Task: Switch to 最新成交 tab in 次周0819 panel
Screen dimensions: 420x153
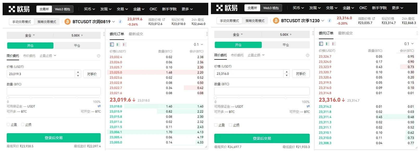Action: (x=136, y=34)
